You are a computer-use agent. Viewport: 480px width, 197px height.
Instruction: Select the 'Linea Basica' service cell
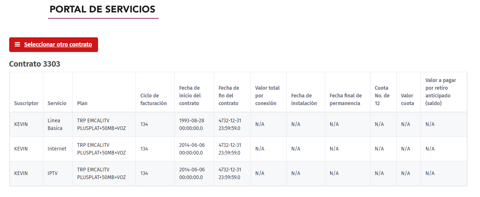tap(55, 124)
